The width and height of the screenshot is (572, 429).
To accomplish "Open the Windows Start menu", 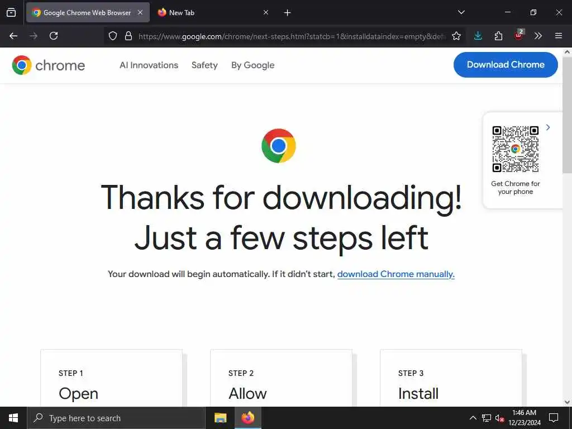I will [x=13, y=418].
